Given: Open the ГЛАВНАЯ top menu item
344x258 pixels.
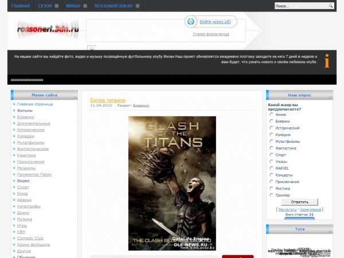Looking at the screenshot, I should 21,6.
